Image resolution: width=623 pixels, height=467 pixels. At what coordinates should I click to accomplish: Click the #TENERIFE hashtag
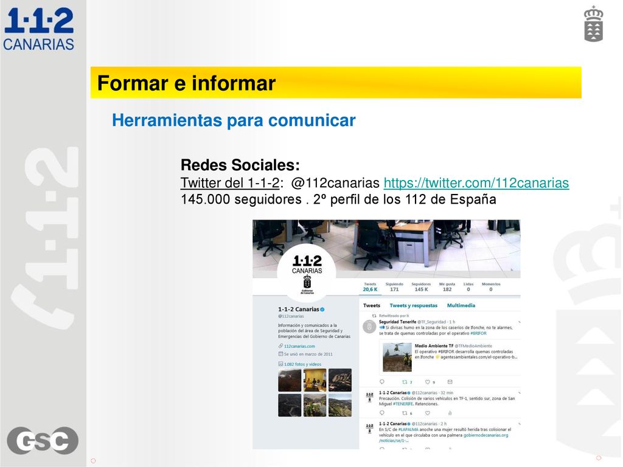[403, 404]
